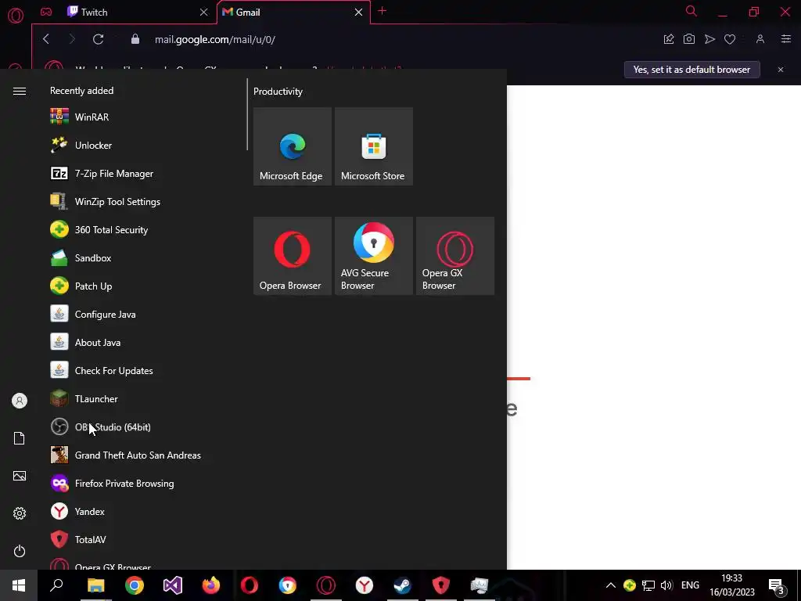Image resolution: width=801 pixels, height=601 pixels.
Task: Open the Flow send icon
Action: point(709,39)
